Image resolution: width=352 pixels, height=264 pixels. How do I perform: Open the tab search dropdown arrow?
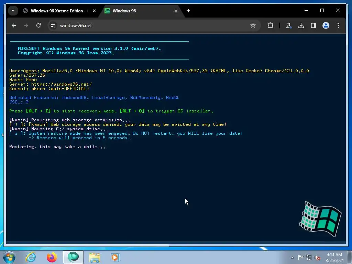pyautogui.click(x=13, y=11)
